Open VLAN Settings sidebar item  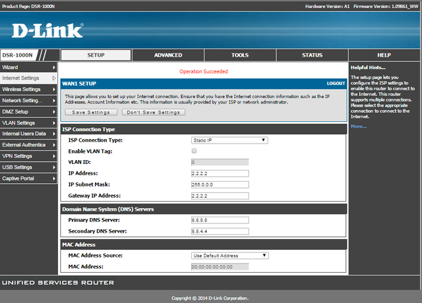(x=28, y=123)
